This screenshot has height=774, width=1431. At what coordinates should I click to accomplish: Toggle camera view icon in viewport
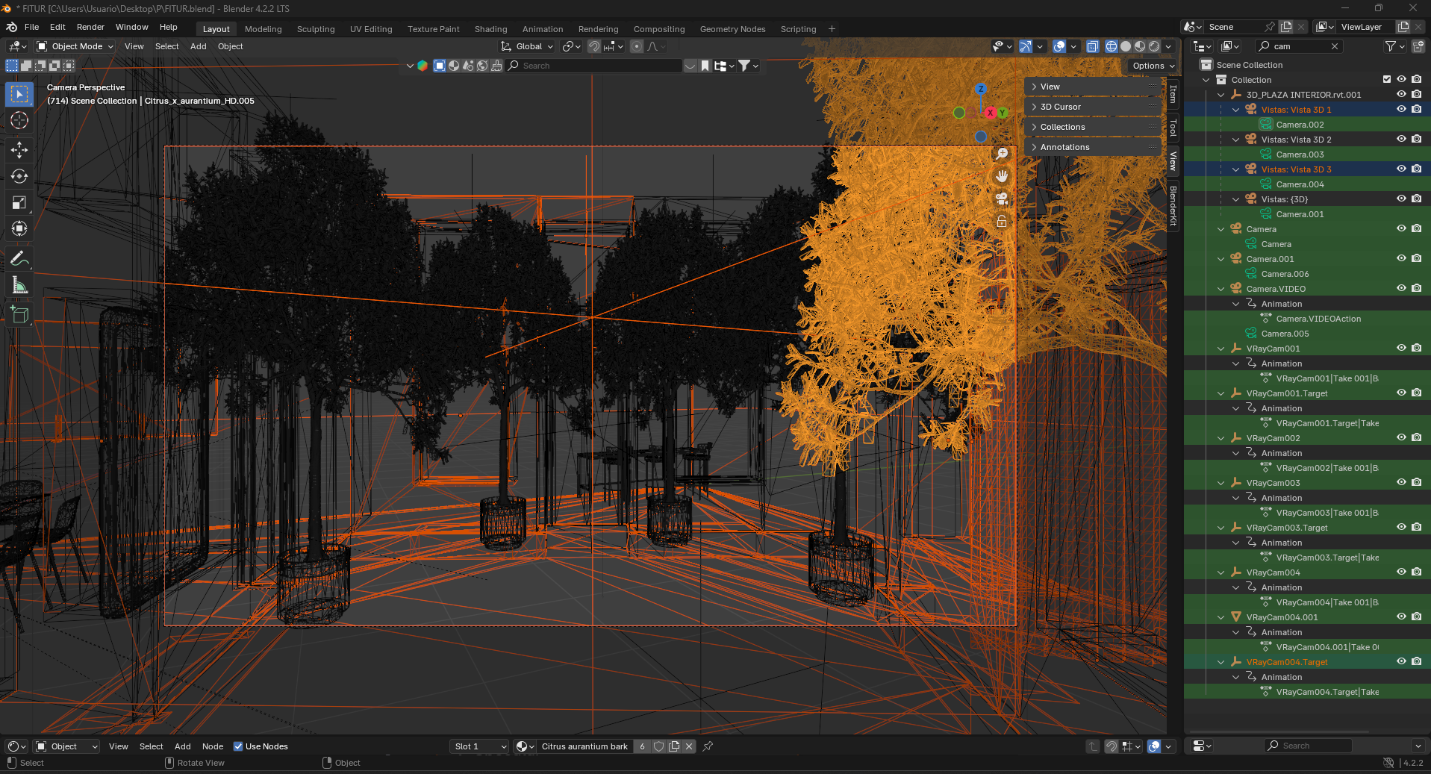(1002, 199)
